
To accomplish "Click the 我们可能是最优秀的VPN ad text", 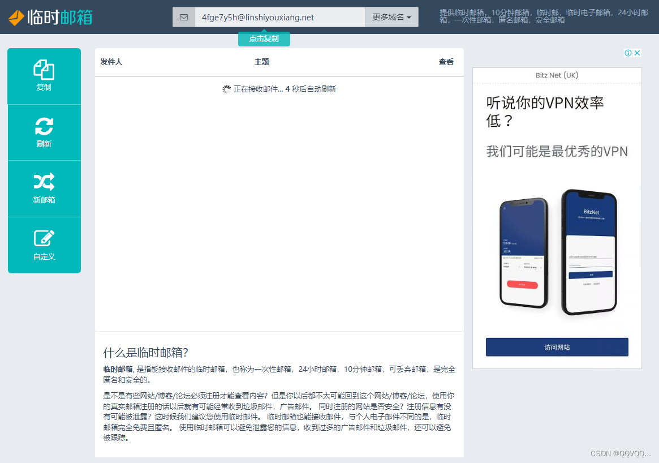I will click(x=557, y=151).
